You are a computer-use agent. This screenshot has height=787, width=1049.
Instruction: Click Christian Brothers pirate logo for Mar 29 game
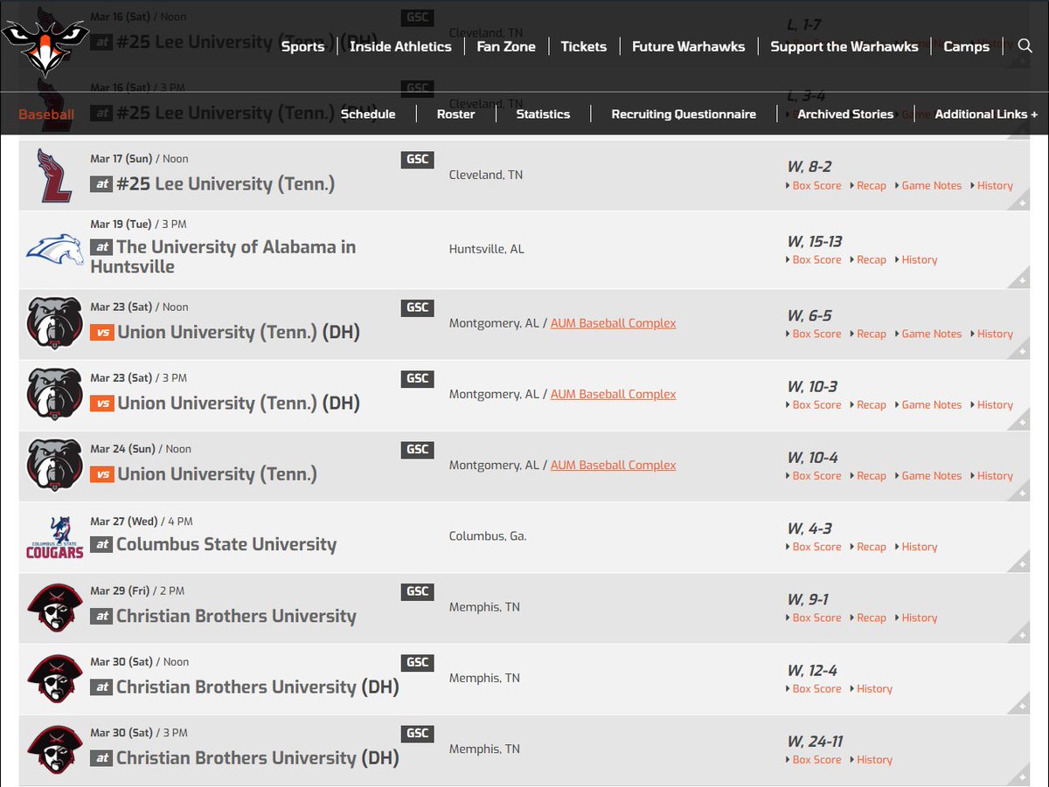55,608
